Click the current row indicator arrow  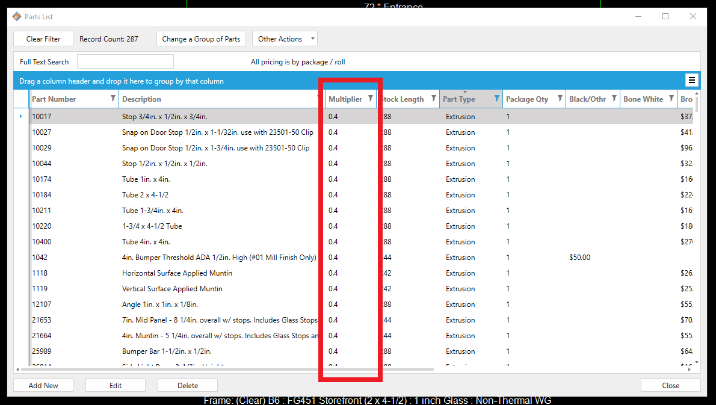(x=21, y=116)
